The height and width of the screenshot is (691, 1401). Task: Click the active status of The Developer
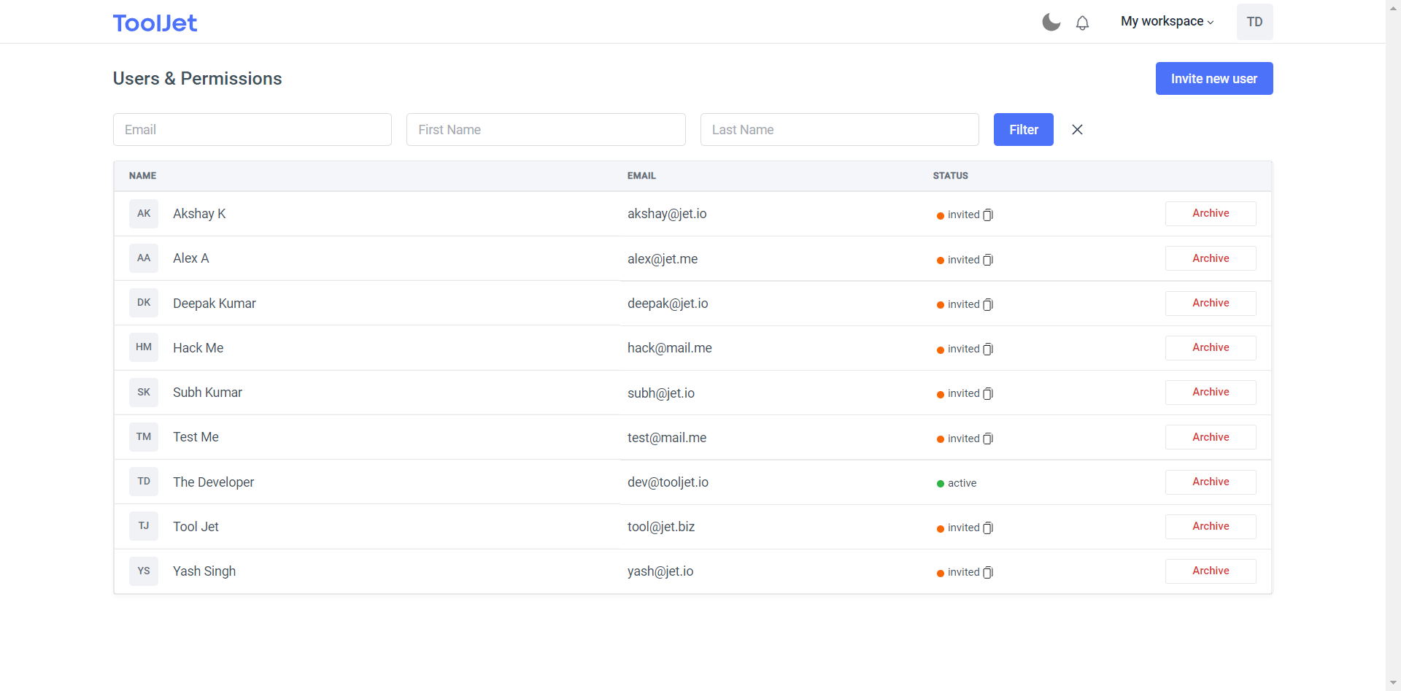(957, 483)
